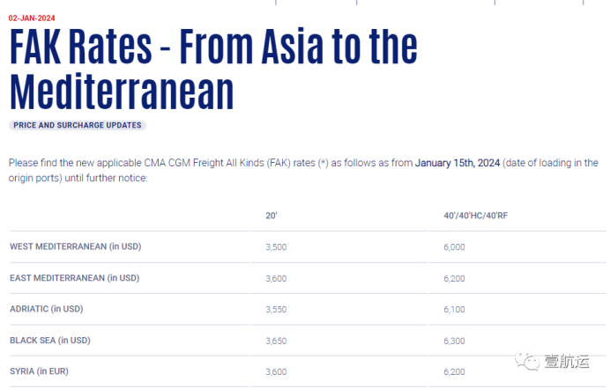The image size is (610, 389).
Task: Click the FAK Rates page heading
Action: [213, 70]
